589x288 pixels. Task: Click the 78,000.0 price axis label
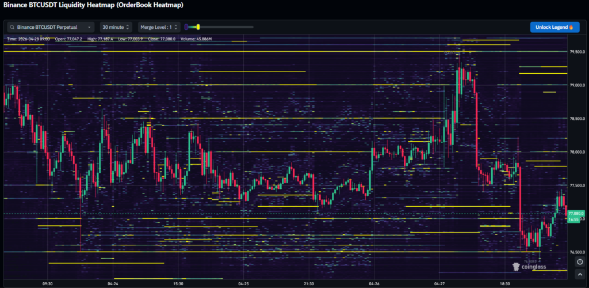coord(577,153)
